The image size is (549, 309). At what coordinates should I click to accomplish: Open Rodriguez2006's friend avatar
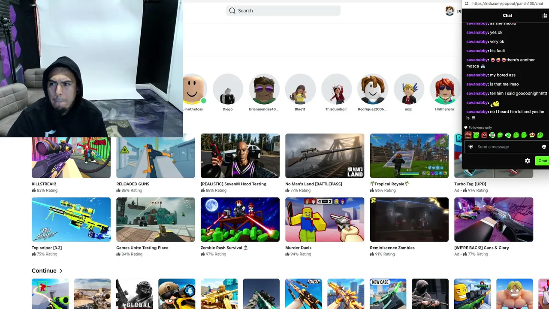pyautogui.click(x=372, y=89)
